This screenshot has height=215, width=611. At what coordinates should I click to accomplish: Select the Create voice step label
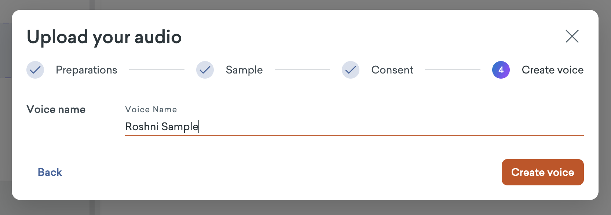pyautogui.click(x=553, y=70)
